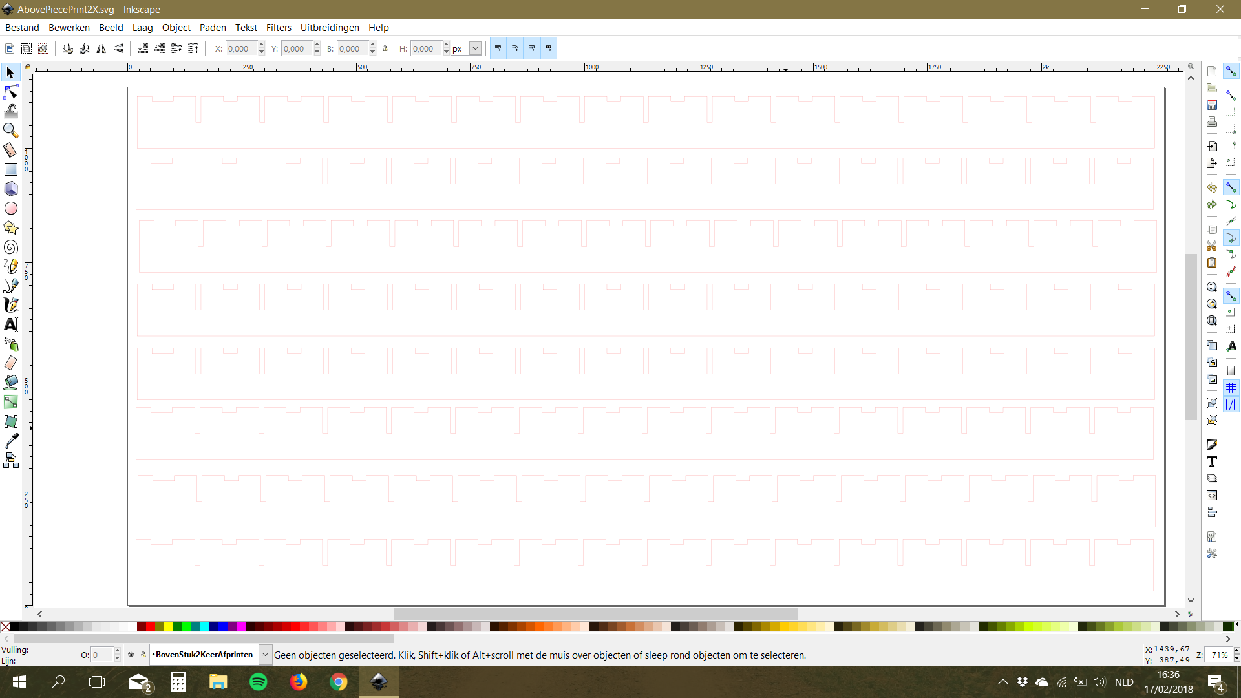
Task: Increase zoom percentage with stepper arrow
Action: (1236, 651)
